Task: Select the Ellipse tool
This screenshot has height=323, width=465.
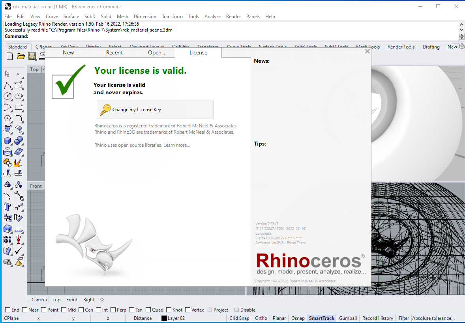Action: pyautogui.click(x=19, y=96)
